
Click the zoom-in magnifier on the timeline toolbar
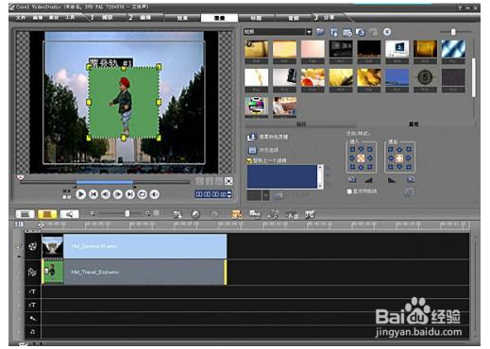(x=147, y=214)
